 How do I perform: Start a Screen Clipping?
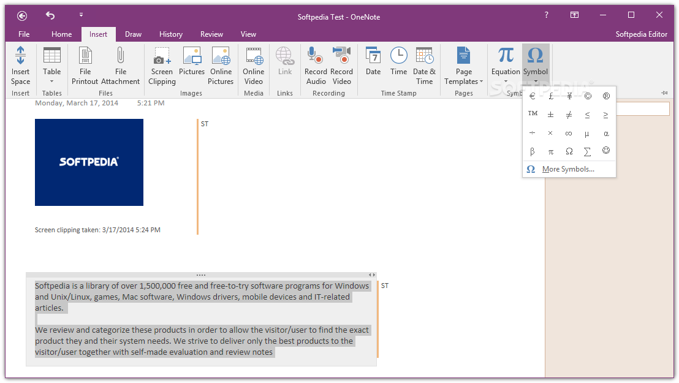pyautogui.click(x=162, y=66)
